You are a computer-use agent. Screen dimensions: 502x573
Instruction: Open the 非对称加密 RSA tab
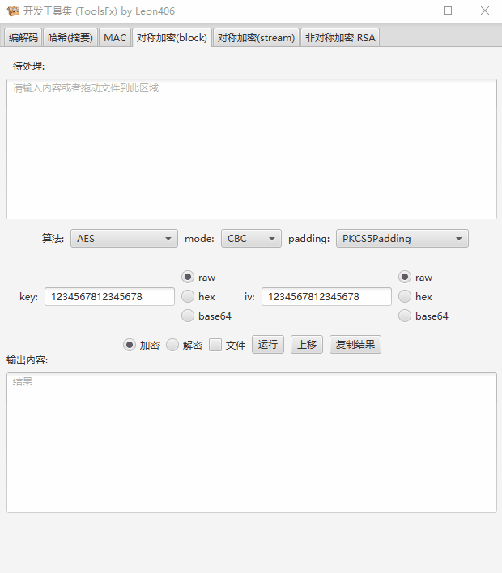click(x=340, y=38)
